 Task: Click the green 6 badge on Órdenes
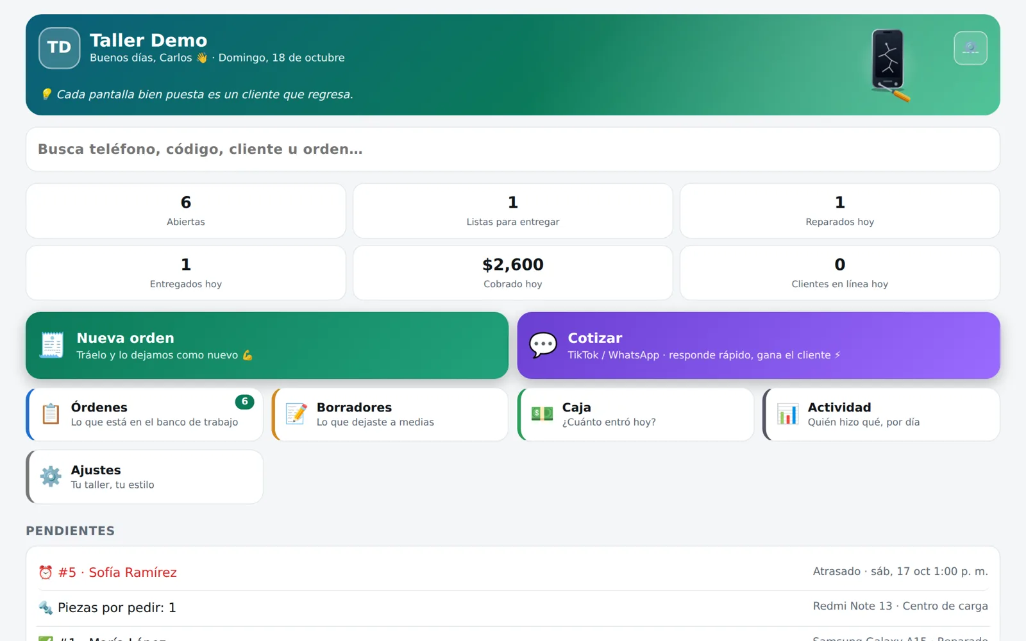(x=244, y=402)
